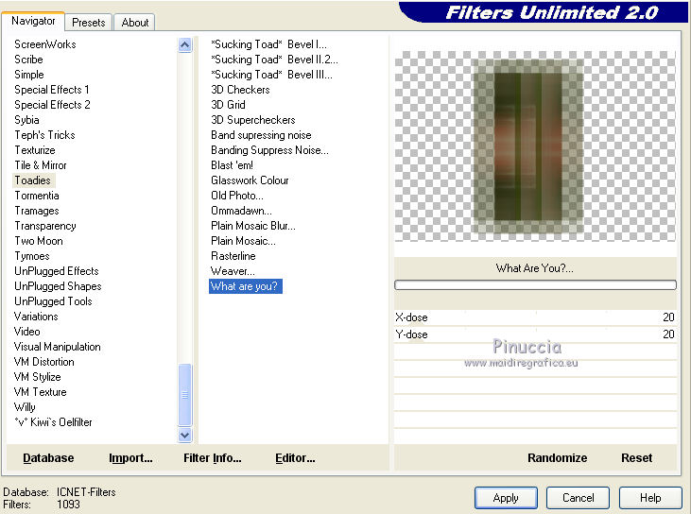691x514 pixels.
Task: Select Banding Suppress Noise... filter
Action: [269, 150]
